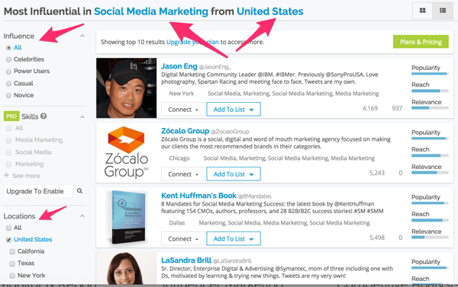This screenshot has height=287, width=458.
Task: Click the @8Mandates handle text
Action: click(254, 196)
